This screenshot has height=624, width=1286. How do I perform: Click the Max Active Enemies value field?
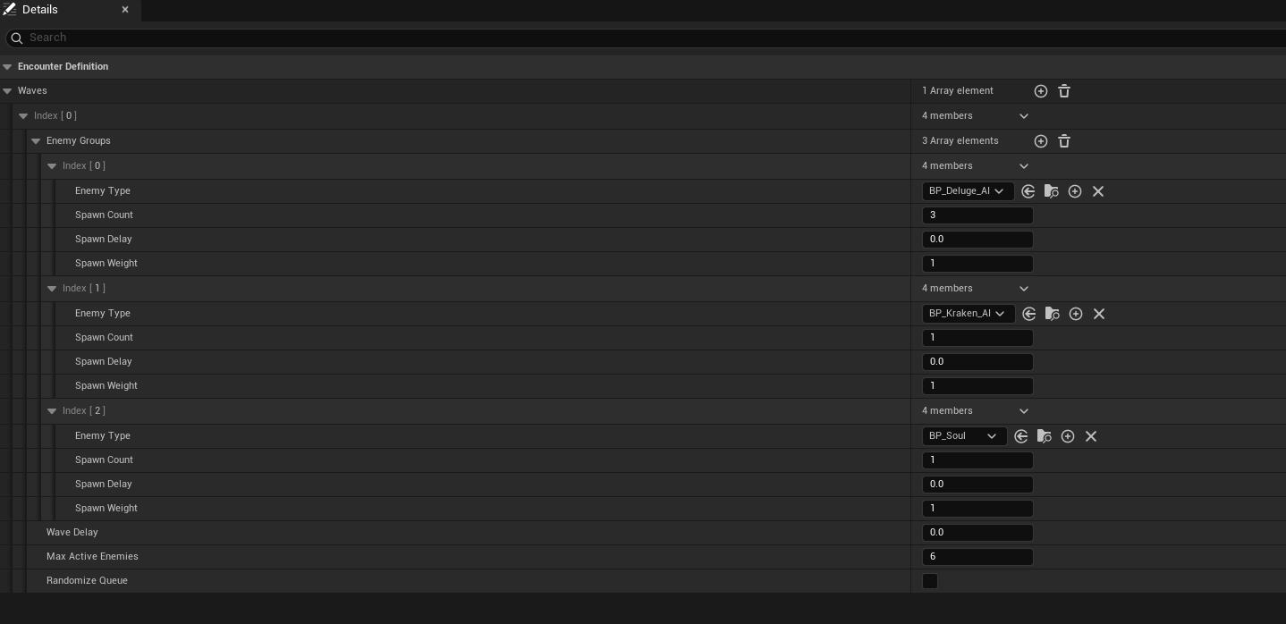click(977, 557)
